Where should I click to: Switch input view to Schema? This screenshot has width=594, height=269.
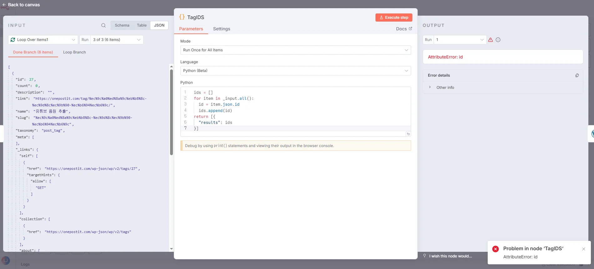(x=122, y=25)
